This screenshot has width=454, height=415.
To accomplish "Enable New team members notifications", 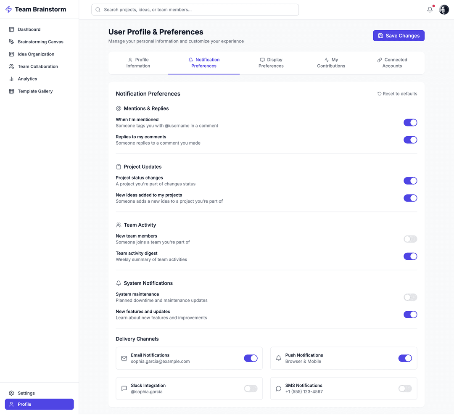I will click(410, 239).
